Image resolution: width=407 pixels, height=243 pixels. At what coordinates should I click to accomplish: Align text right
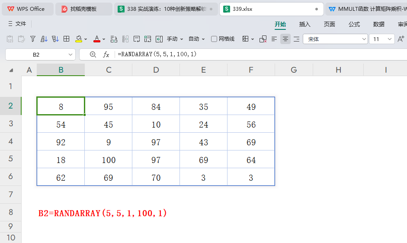pos(296,39)
